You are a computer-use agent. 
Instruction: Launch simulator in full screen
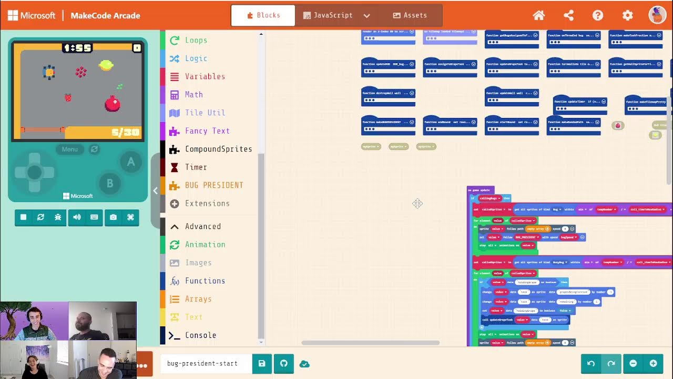click(x=130, y=217)
